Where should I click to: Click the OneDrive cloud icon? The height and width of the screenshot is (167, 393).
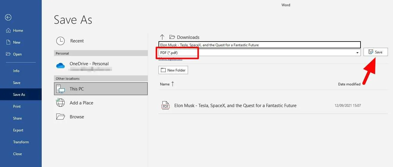(60, 66)
